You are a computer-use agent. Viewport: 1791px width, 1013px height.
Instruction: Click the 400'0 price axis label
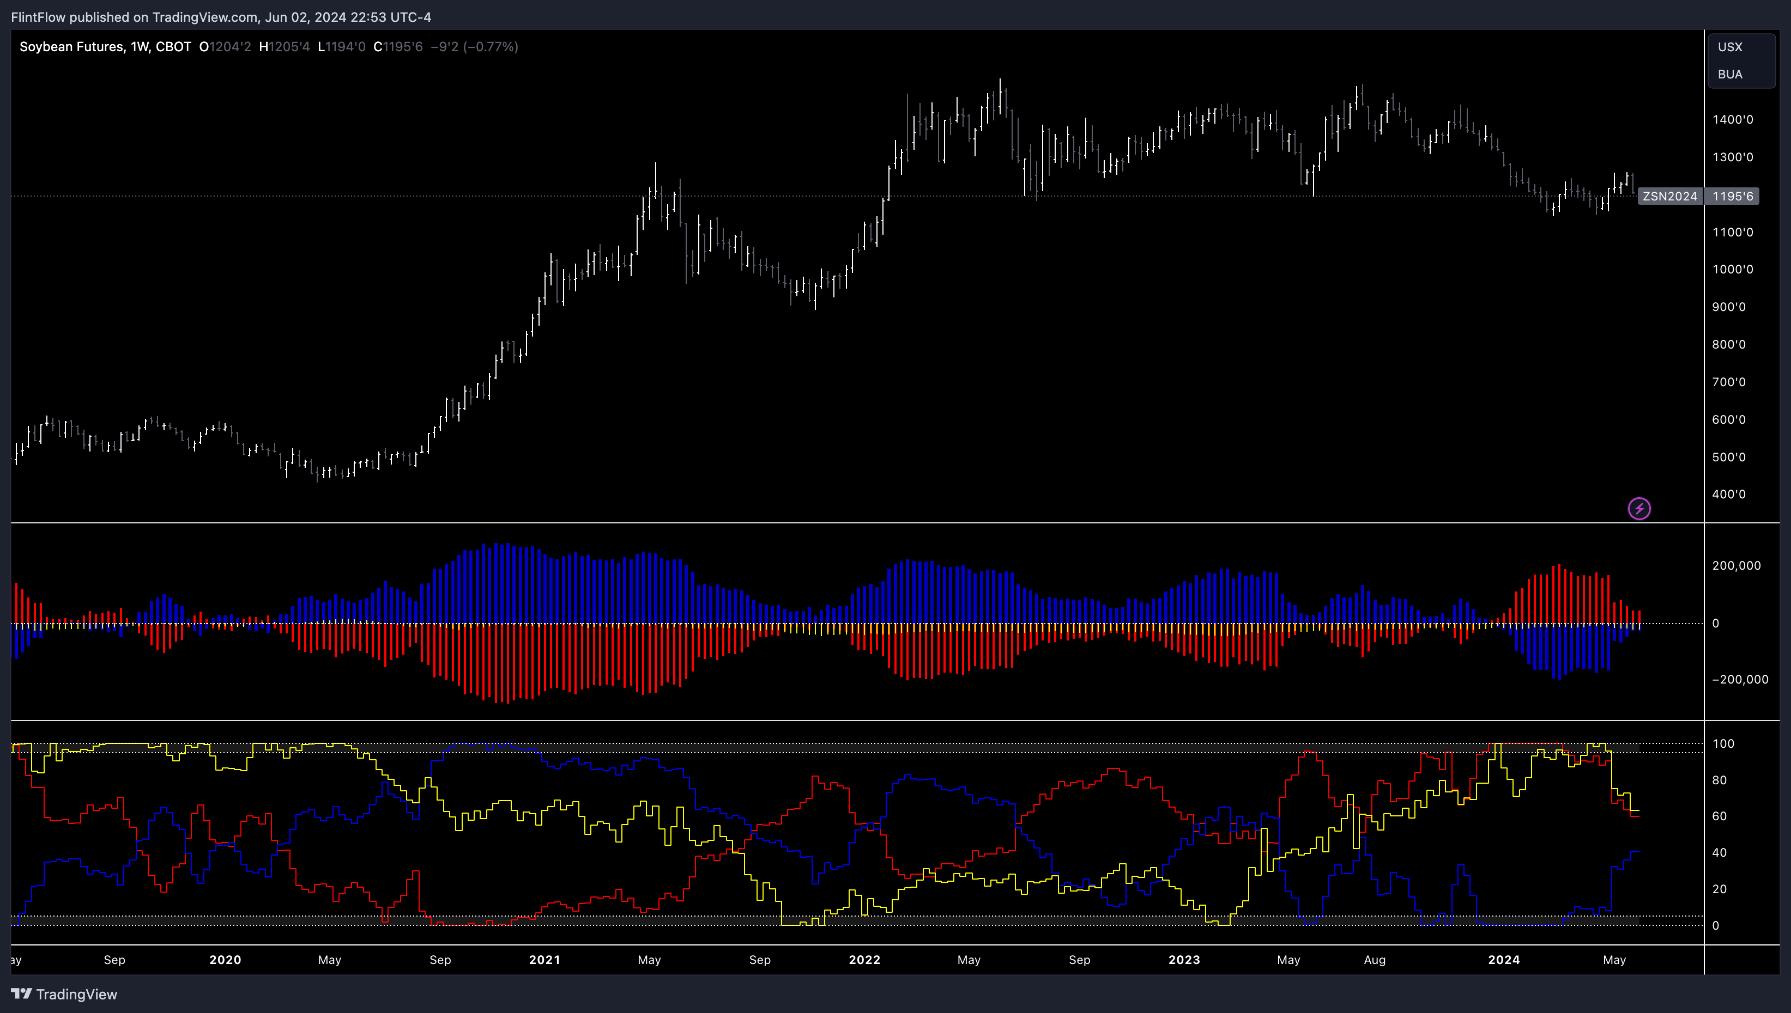click(x=1728, y=495)
